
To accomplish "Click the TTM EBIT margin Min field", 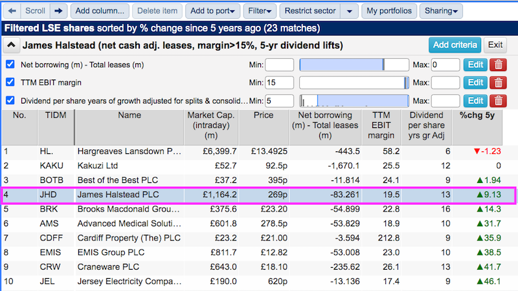I will point(279,83).
